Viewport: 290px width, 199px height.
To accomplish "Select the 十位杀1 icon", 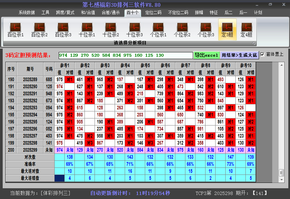I will 86,28.
